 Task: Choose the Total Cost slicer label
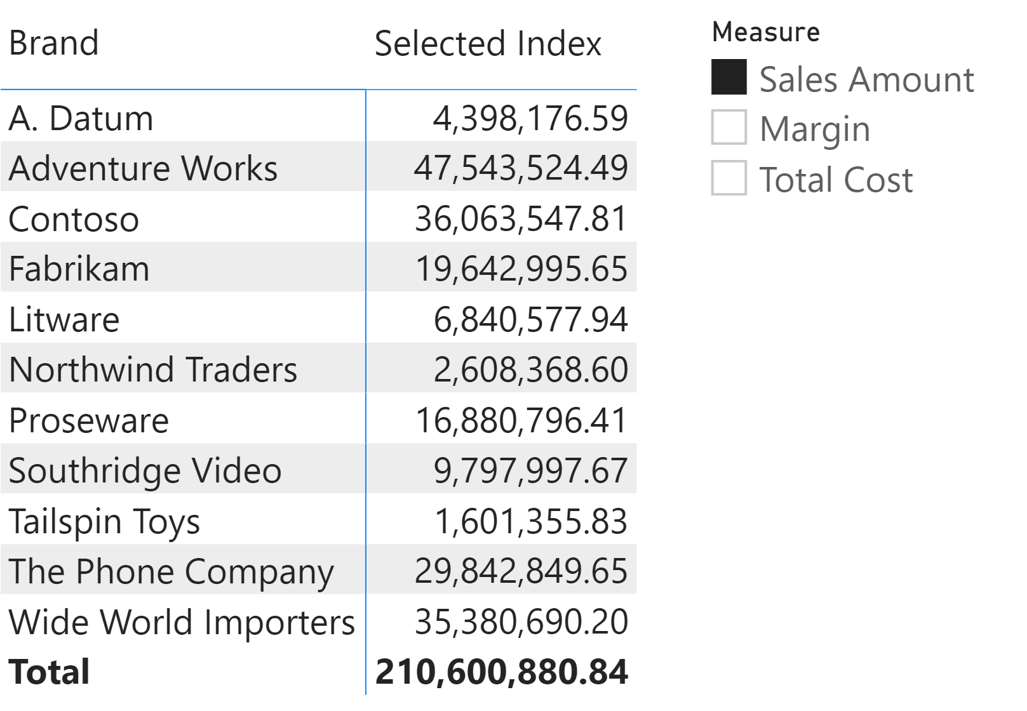pyautogui.click(x=836, y=180)
